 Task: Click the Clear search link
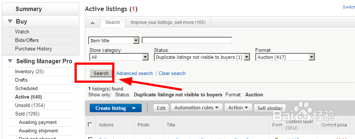(172, 73)
